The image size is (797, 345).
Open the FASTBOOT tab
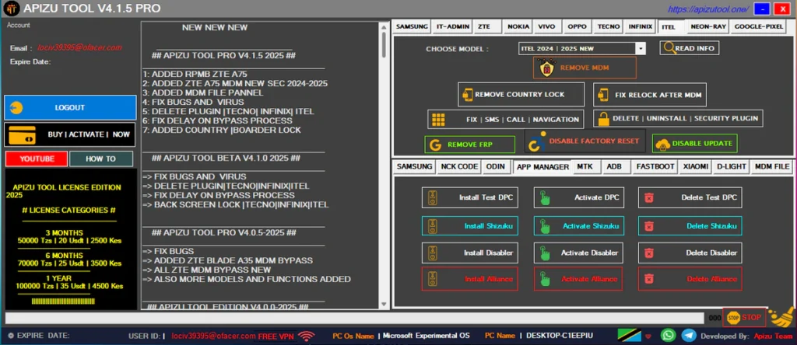coord(655,166)
